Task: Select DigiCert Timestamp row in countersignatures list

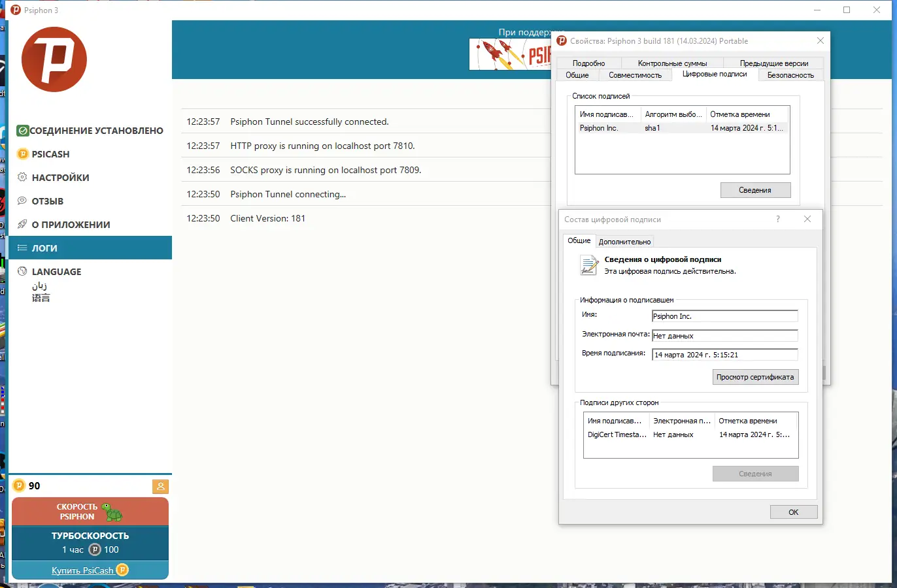Action: (690, 434)
